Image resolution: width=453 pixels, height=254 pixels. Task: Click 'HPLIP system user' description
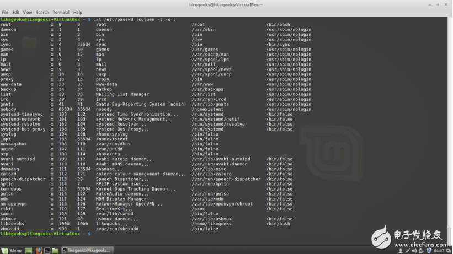coord(119,184)
